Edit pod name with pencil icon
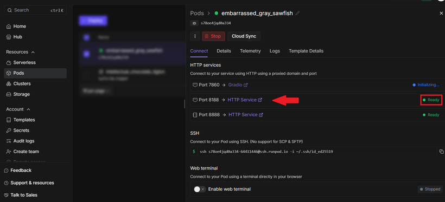 click(x=298, y=14)
